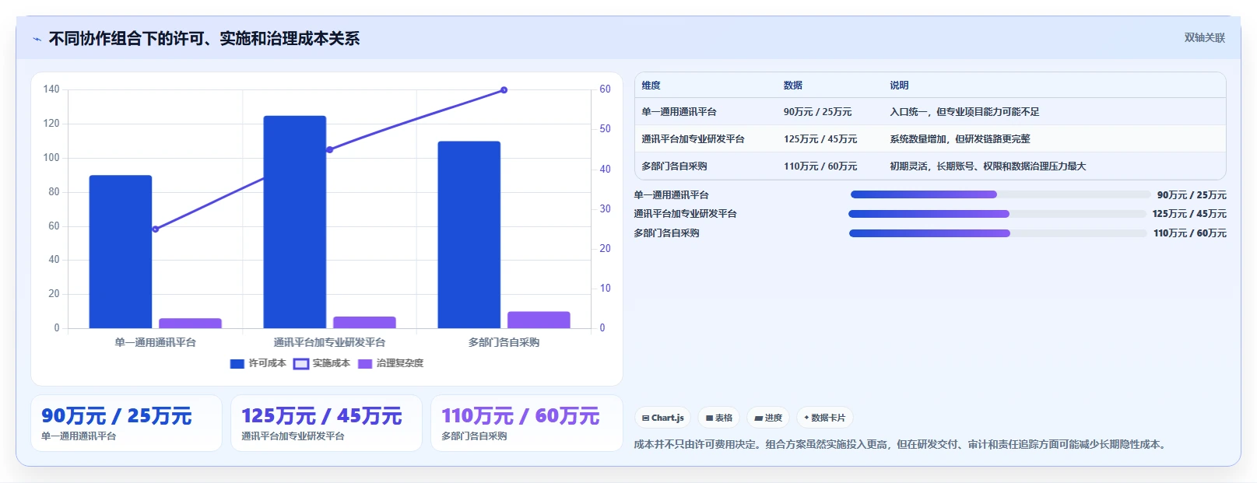
Task: Click the purple bar for 多部门各自采购
Action: click(539, 320)
